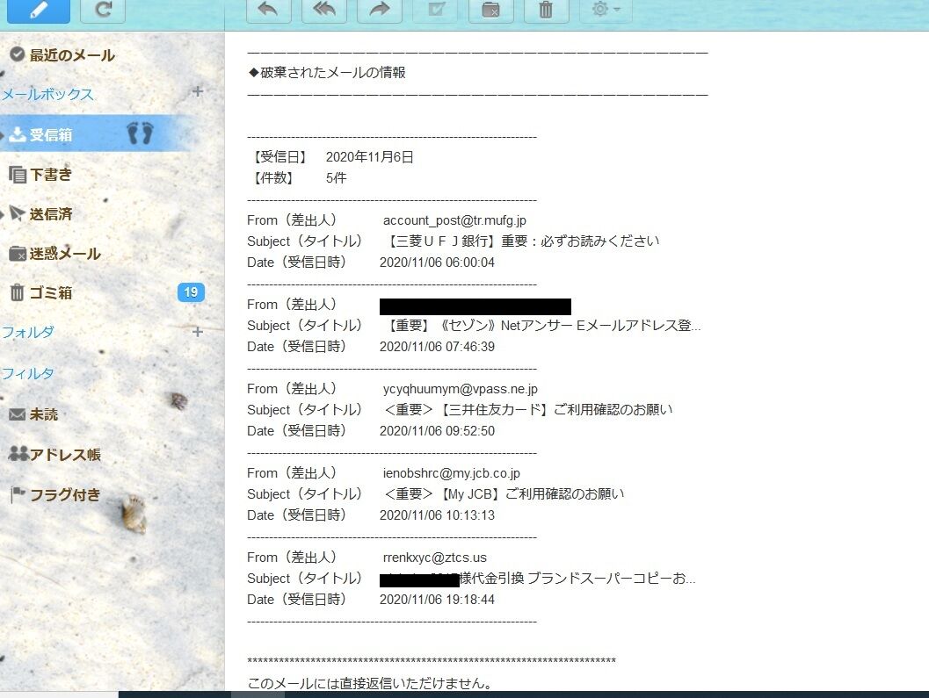The width and height of the screenshot is (929, 698).
Task: Click the date 2020/11/06 07:46:39
Action: [x=437, y=346]
